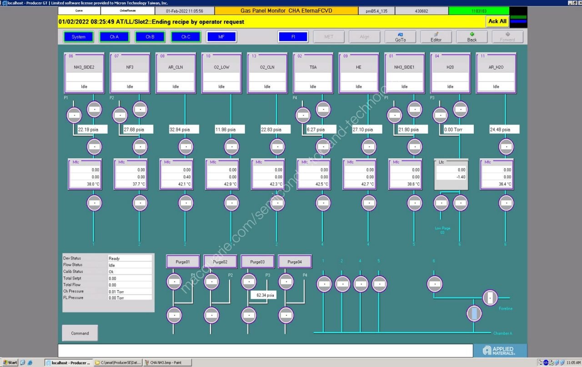Screen dimensions: 582x367
Task: Click the Purge02 button
Action: (220, 261)
